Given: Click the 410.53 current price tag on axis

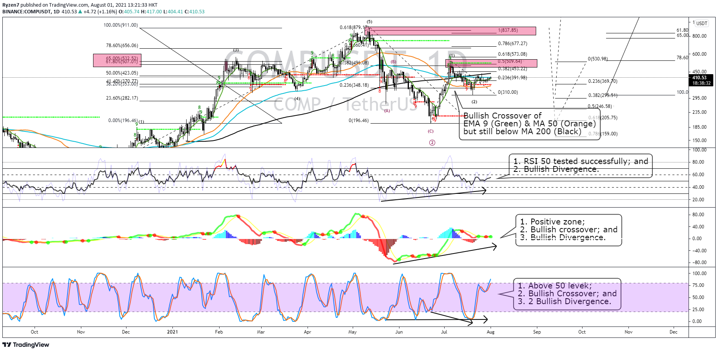Looking at the screenshot, I should pyautogui.click(x=701, y=78).
